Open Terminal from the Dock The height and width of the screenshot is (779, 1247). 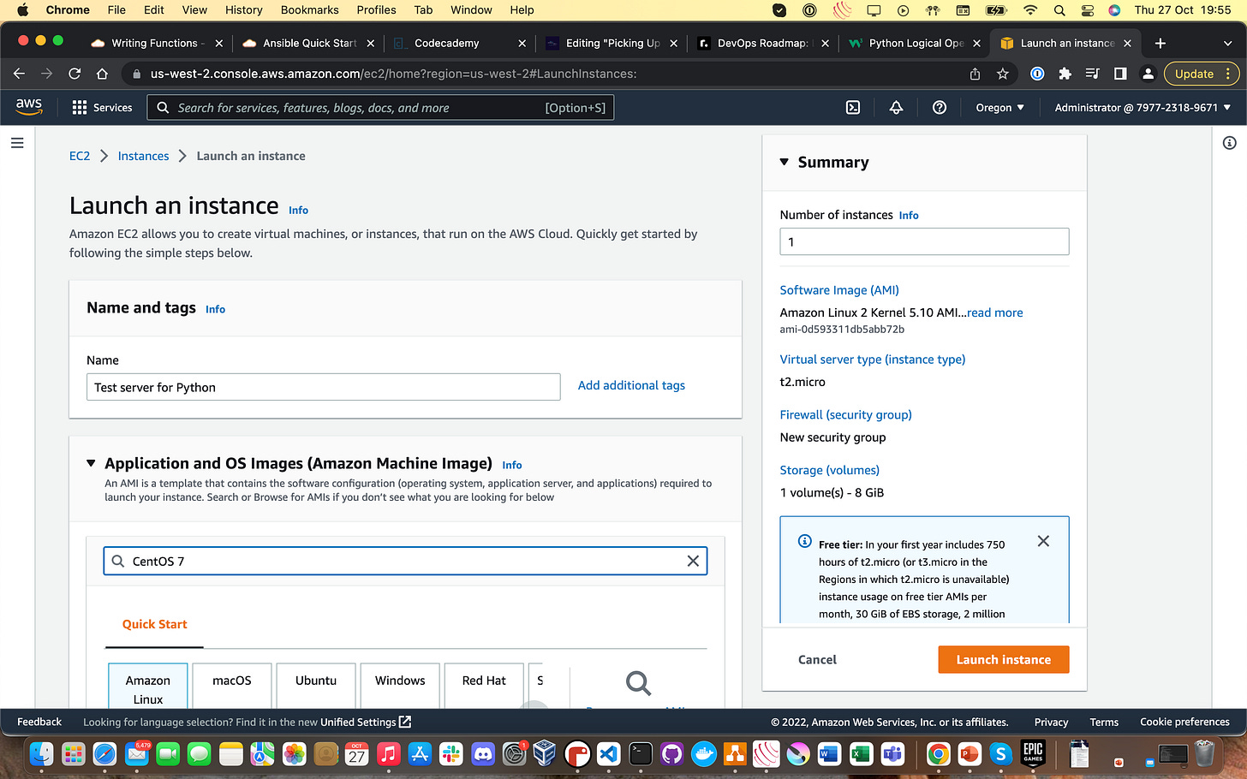coord(640,754)
